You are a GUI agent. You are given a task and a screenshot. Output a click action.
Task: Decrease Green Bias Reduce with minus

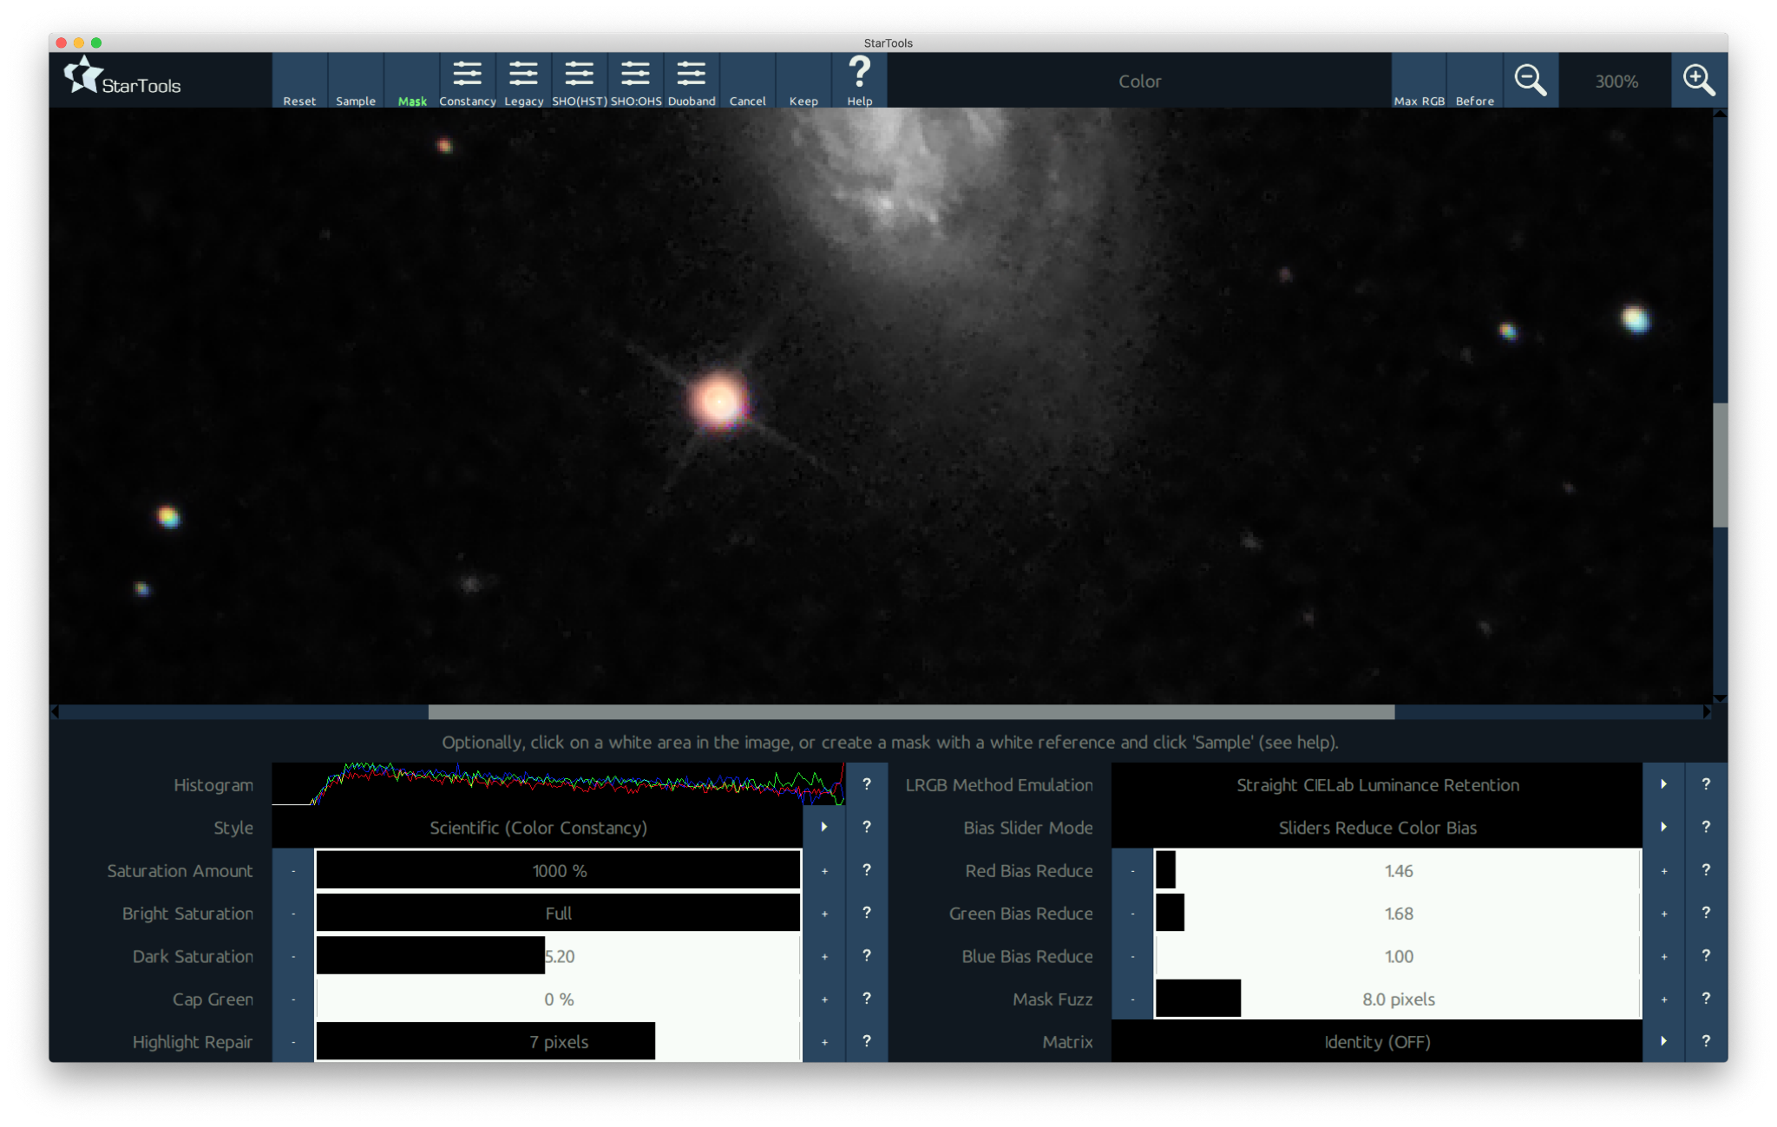click(x=1132, y=913)
